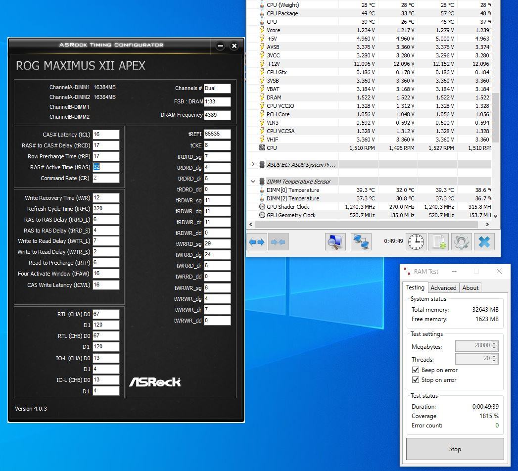Screen dimensions: 518x471
Task: Click the tWRRD_sg value field
Action: coord(217,244)
